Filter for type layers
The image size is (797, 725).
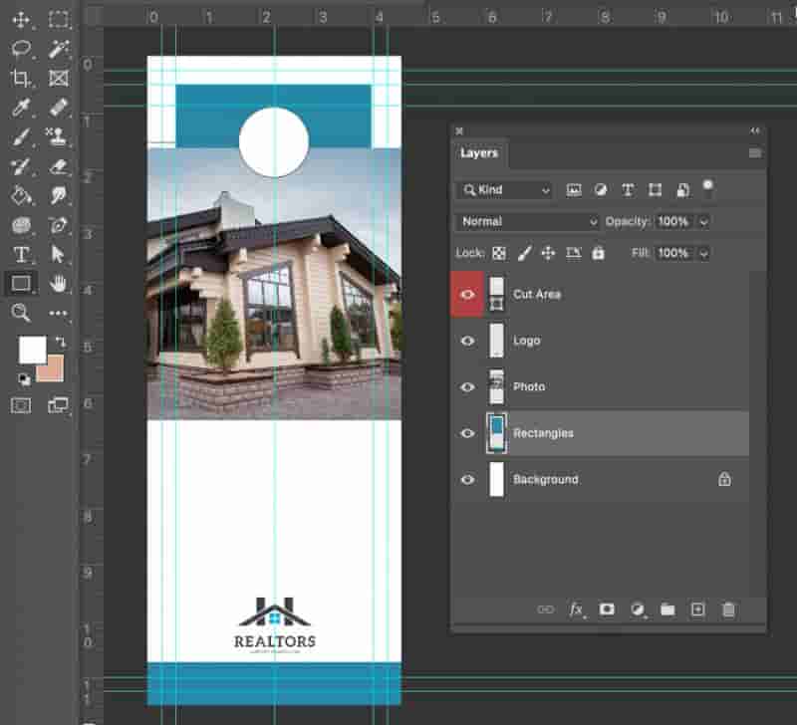tap(628, 190)
